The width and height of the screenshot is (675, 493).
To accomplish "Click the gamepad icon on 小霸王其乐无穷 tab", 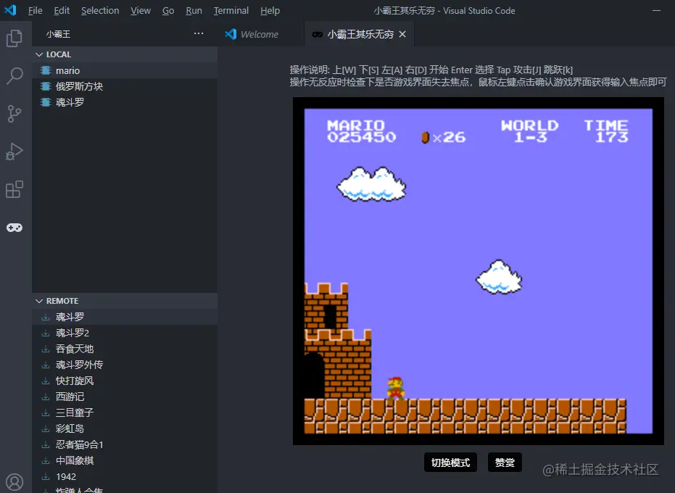I will [x=318, y=34].
